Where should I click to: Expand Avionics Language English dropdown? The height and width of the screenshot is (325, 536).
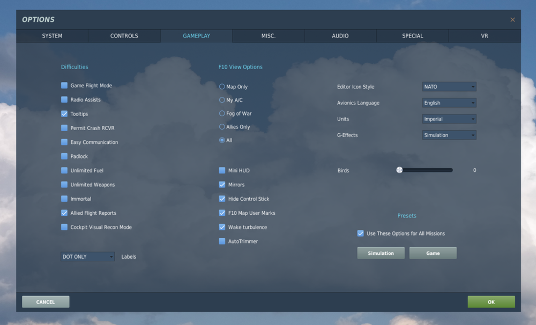pos(449,103)
